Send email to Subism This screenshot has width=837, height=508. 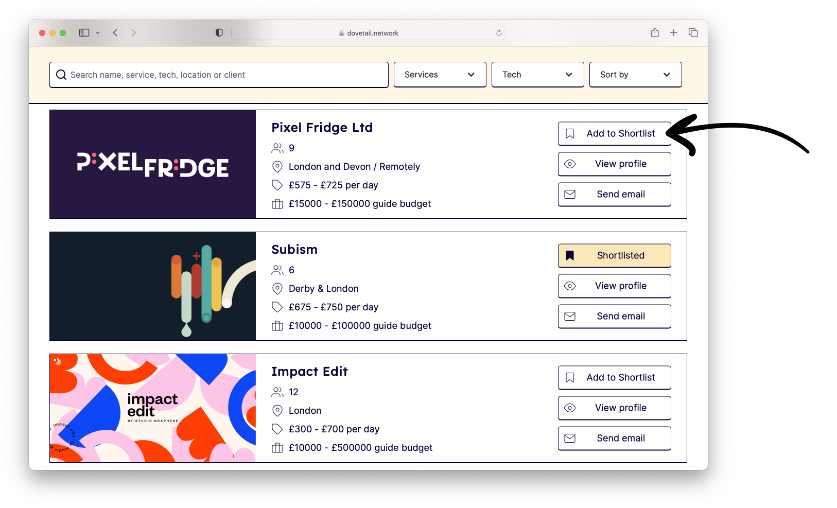(614, 316)
